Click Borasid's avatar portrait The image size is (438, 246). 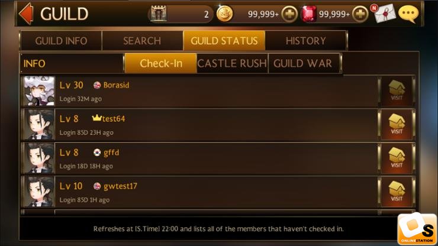tap(39, 91)
